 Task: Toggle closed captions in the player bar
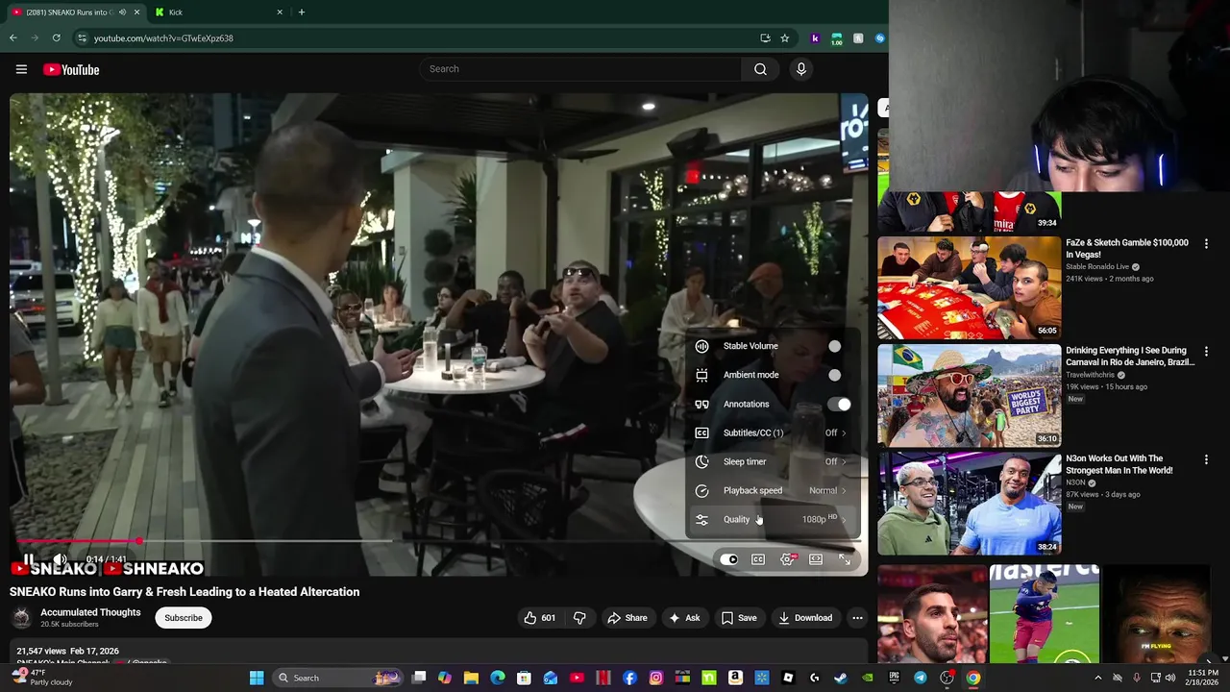tap(758, 559)
